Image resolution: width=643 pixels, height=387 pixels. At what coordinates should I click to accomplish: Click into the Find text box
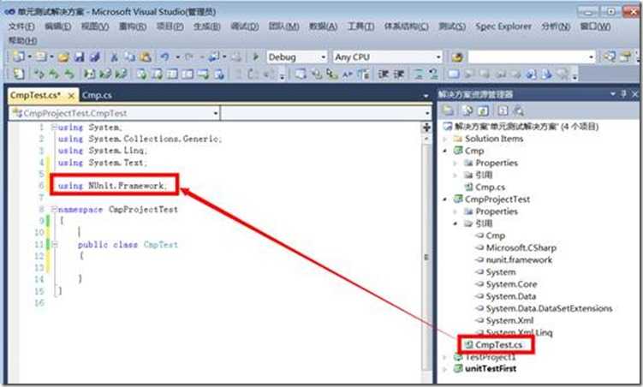tap(527, 57)
